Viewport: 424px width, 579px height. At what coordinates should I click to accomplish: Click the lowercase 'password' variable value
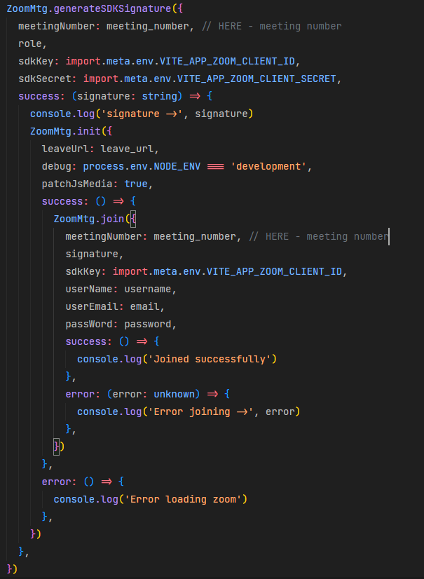point(148,325)
